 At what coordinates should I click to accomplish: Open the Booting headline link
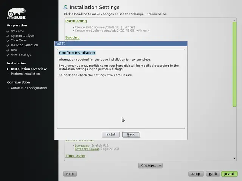[72, 37]
